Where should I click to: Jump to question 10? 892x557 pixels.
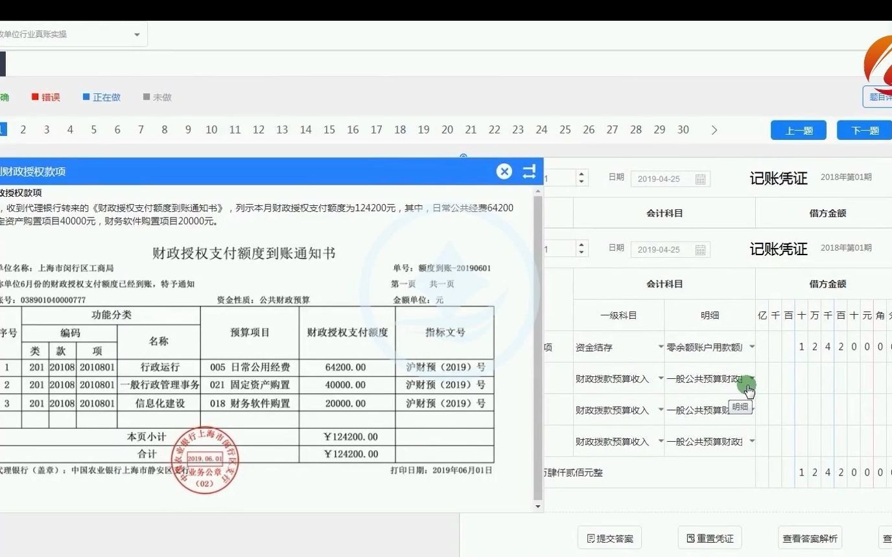211,130
